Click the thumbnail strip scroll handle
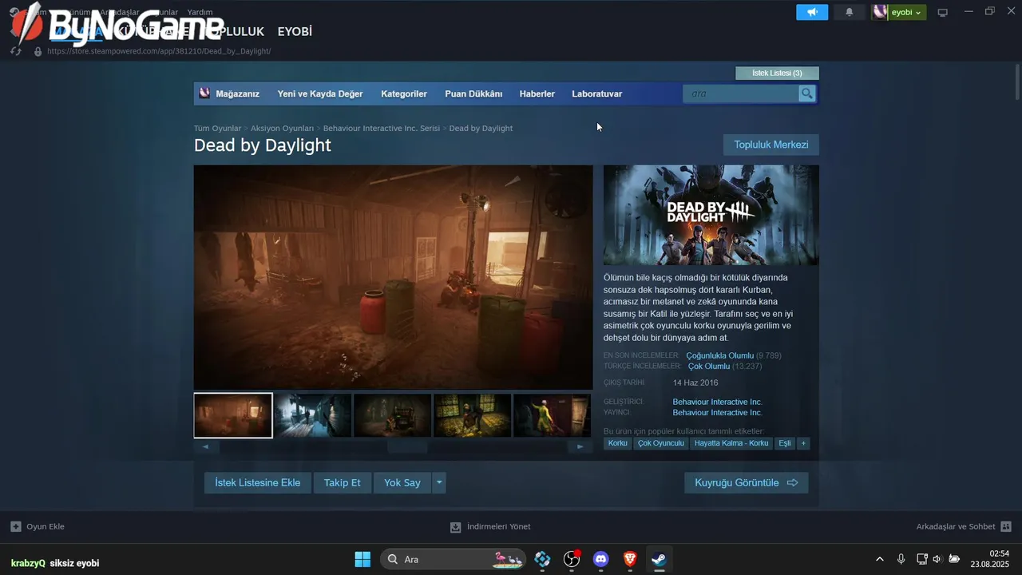Viewport: 1022px width, 575px height. 407,446
